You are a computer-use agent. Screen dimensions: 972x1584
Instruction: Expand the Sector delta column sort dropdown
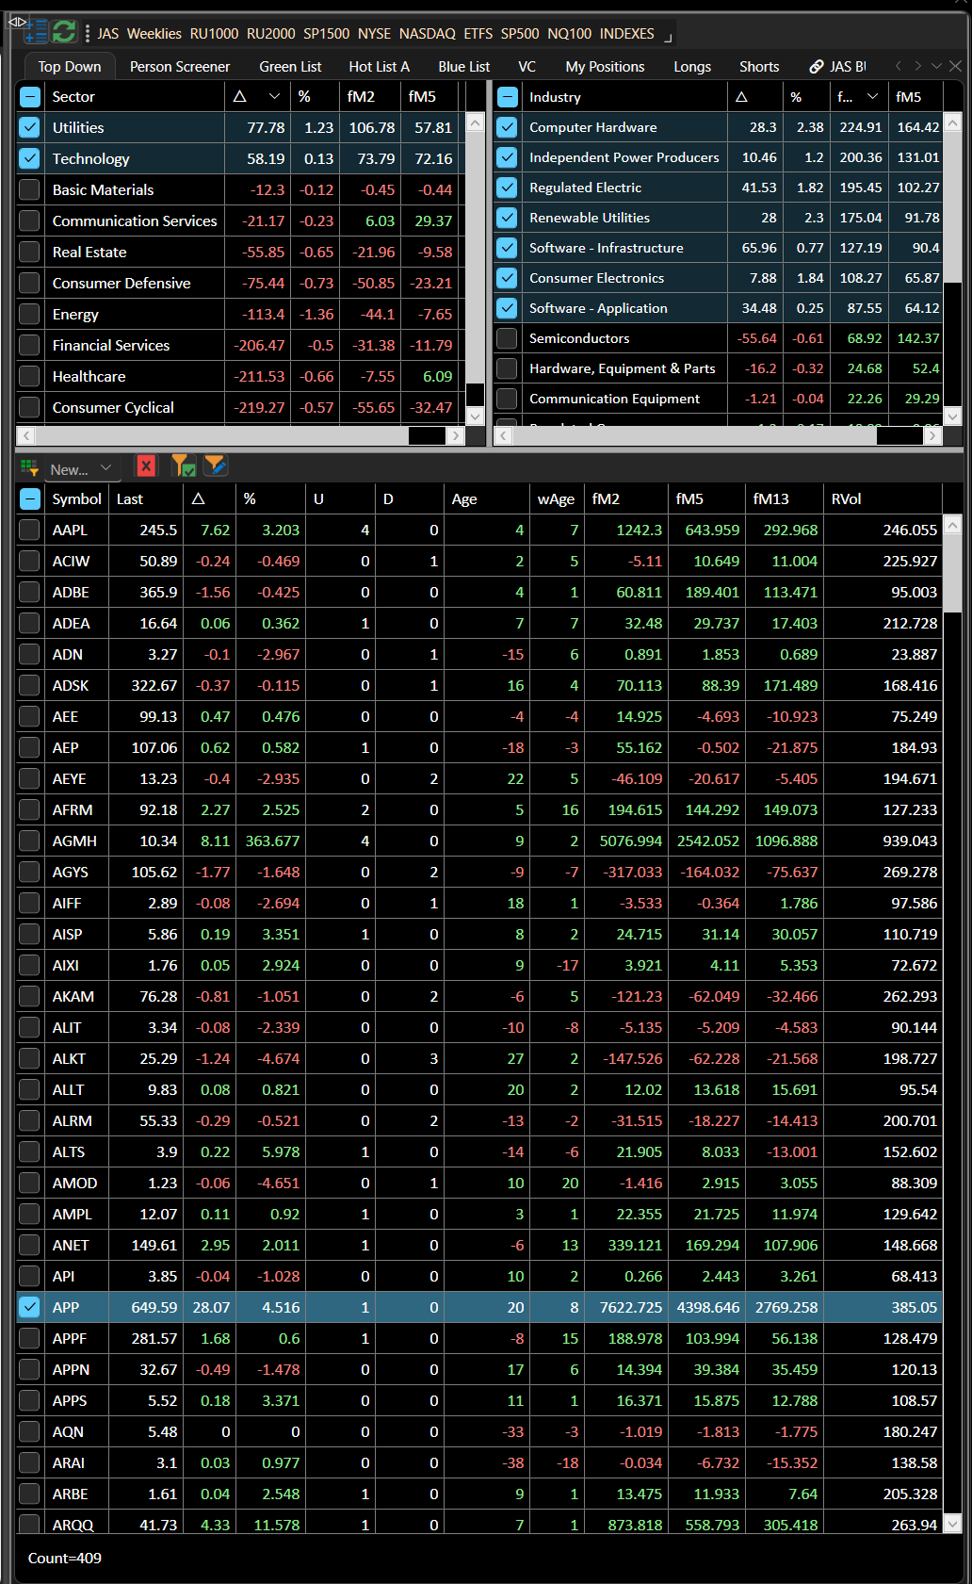(274, 96)
